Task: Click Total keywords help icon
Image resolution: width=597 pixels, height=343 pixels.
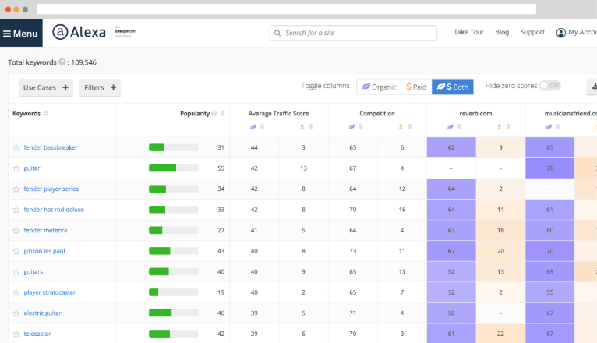Action: click(62, 62)
